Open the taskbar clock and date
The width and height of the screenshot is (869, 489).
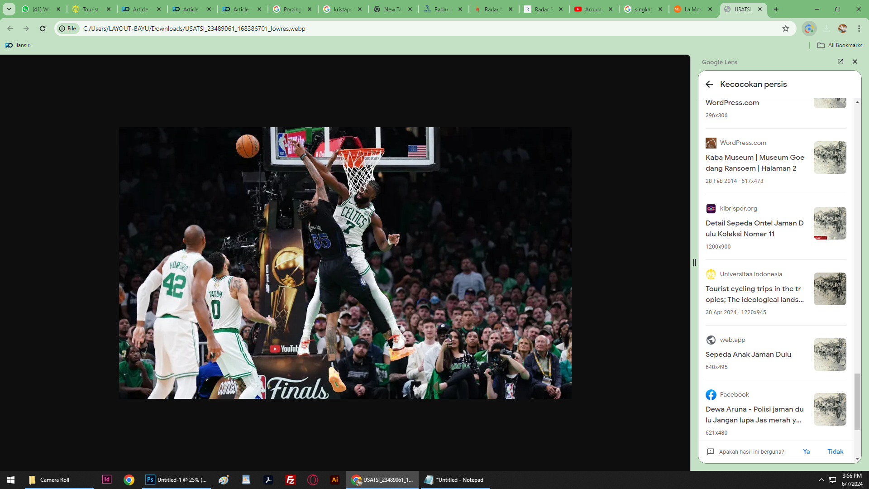852,480
